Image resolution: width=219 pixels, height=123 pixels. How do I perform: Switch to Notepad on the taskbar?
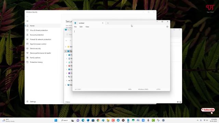point(128,120)
